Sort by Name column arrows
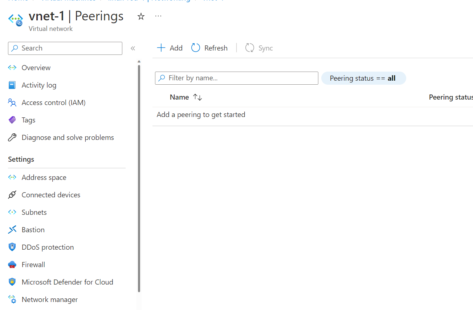 tap(197, 97)
